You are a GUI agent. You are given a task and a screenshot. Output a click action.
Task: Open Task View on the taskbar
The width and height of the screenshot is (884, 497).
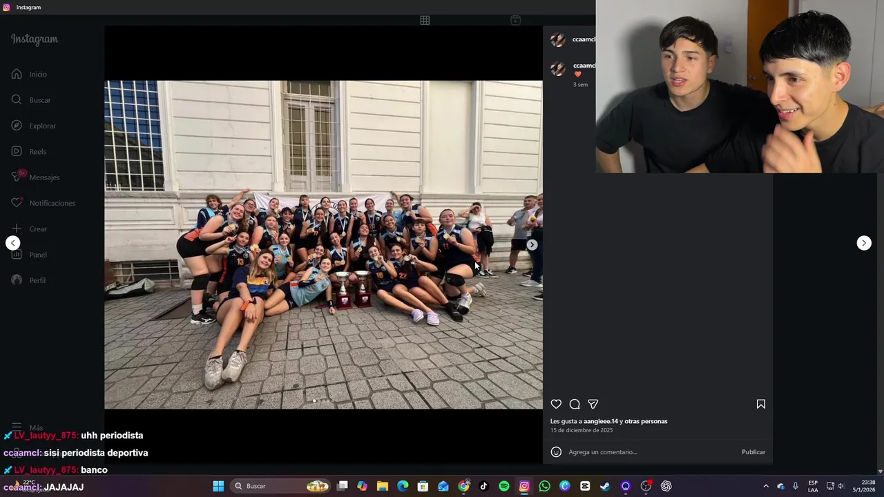[342, 486]
